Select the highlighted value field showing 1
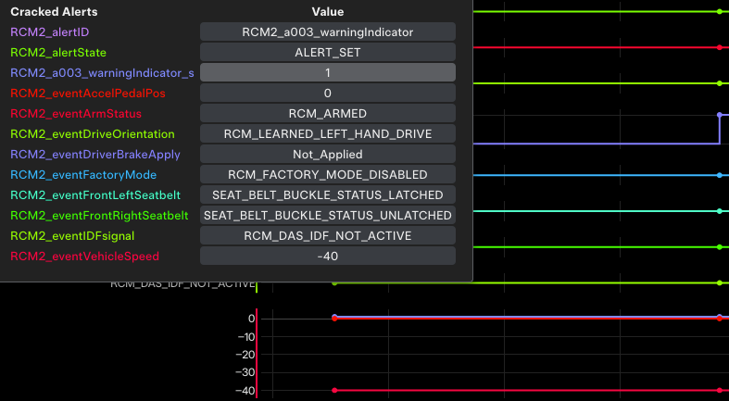Screen dimensions: 729x401 pyautogui.click(x=327, y=73)
